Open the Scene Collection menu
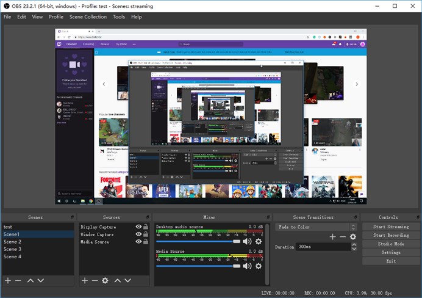The image size is (422, 298). [x=88, y=17]
